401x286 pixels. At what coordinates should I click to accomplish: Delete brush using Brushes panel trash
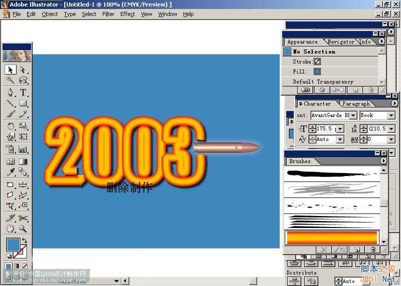click(x=373, y=249)
